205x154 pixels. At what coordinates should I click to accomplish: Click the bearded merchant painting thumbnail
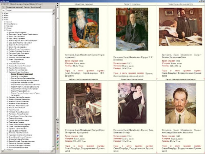pyautogui.click(x=84, y=28)
